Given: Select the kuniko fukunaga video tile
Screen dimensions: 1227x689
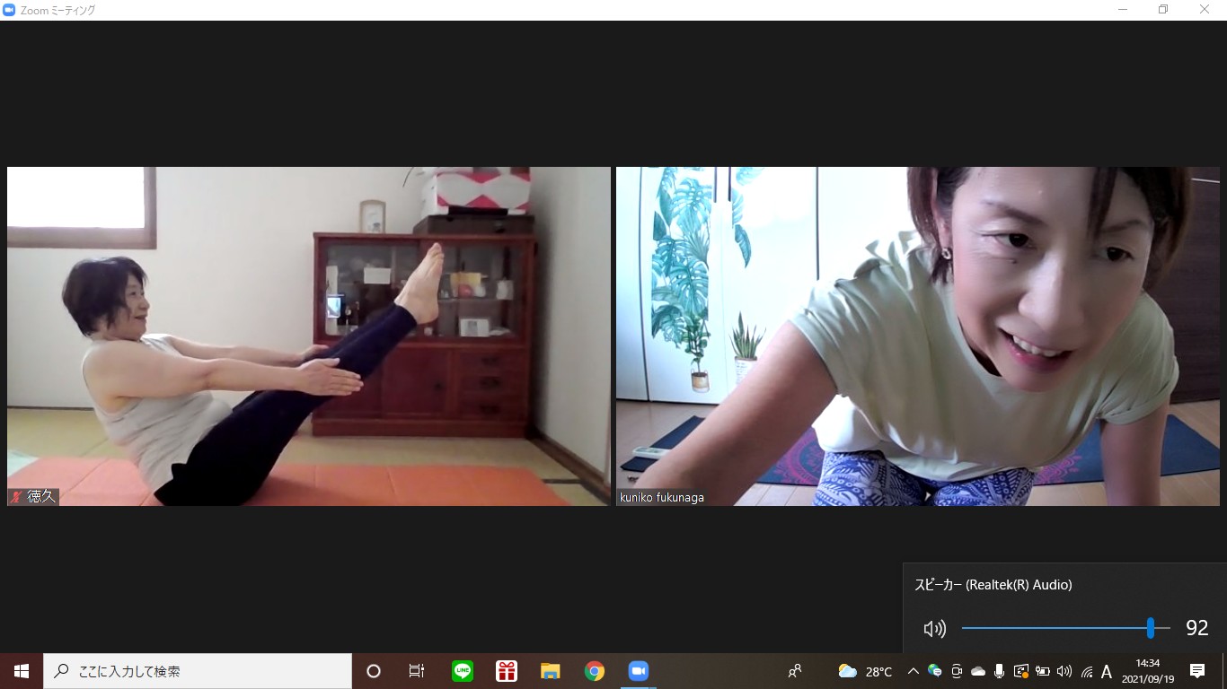Looking at the screenshot, I should coord(918,336).
